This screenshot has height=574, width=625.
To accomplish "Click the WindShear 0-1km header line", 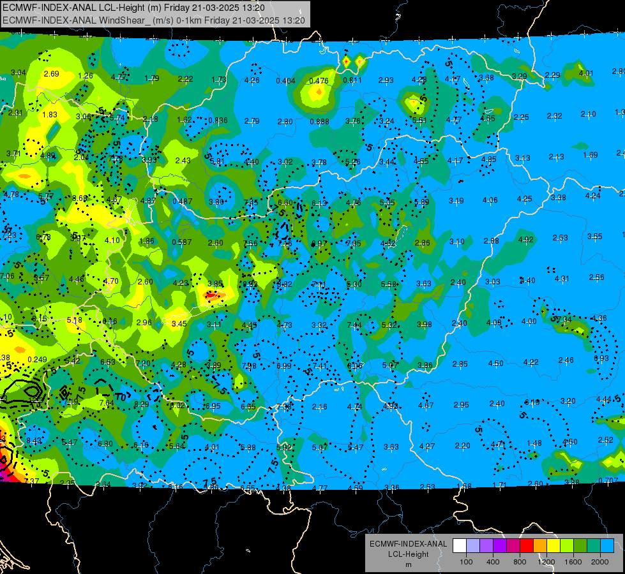I will (x=154, y=20).
